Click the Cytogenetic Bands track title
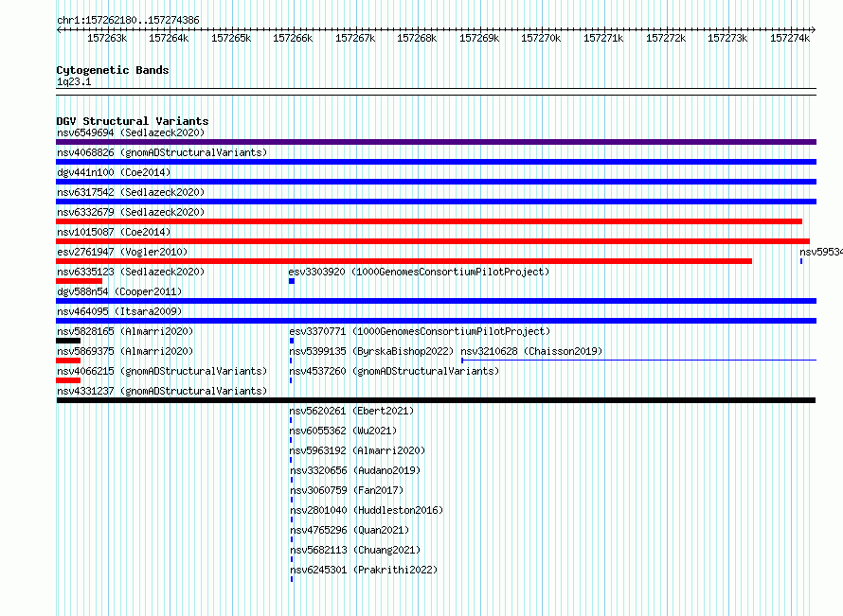Screen dimensions: 843x616 (113, 70)
